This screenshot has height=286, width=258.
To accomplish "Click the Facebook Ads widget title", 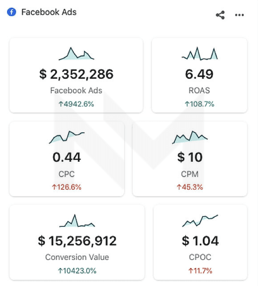I will (x=49, y=12).
